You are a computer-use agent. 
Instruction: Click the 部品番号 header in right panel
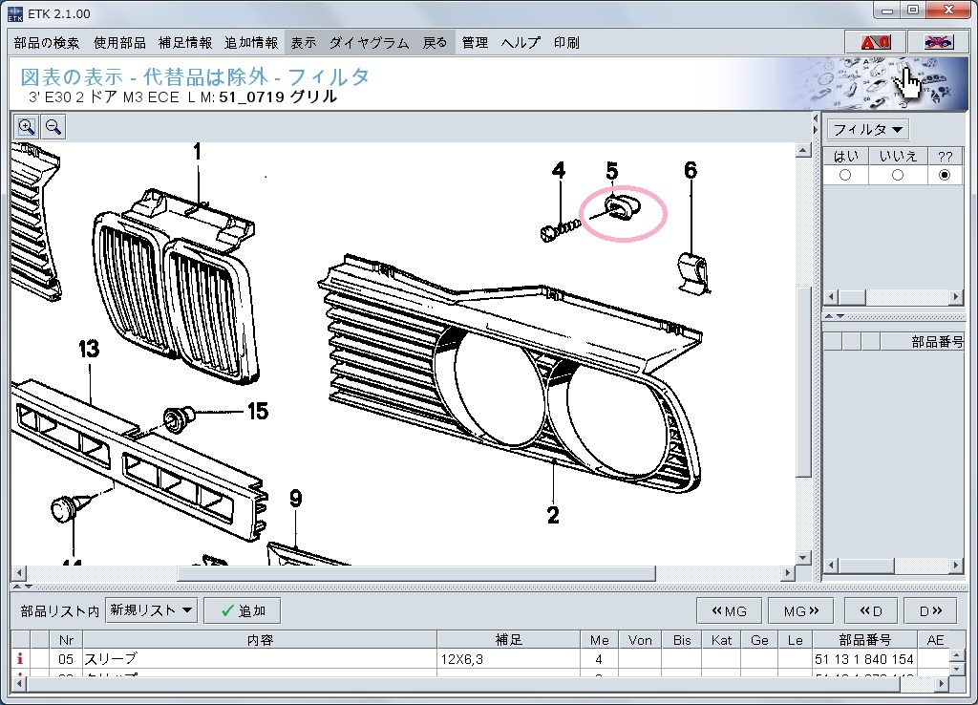pos(924,341)
